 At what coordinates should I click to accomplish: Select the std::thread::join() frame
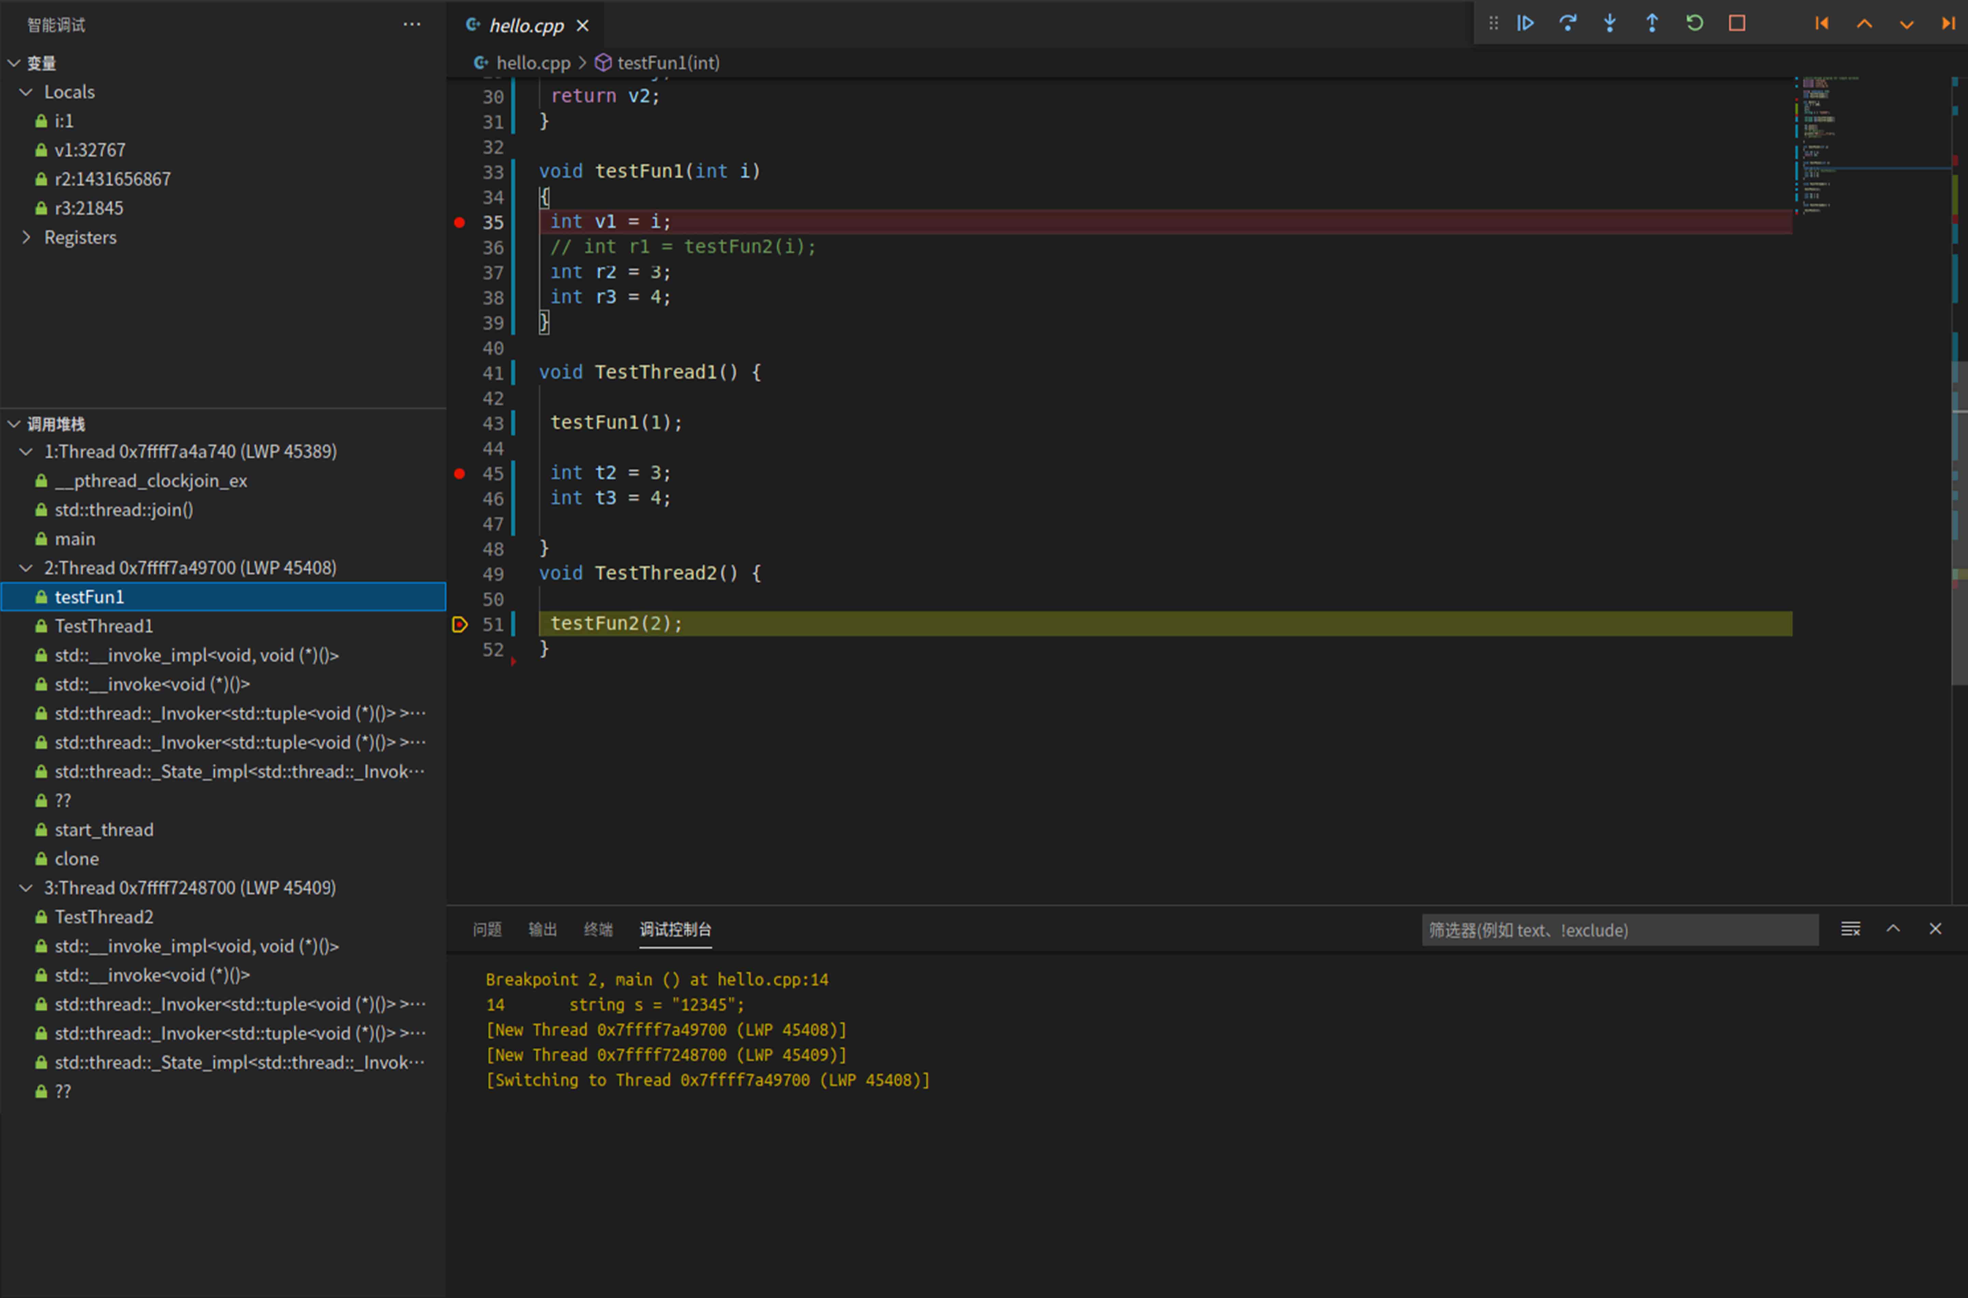[x=223, y=510]
